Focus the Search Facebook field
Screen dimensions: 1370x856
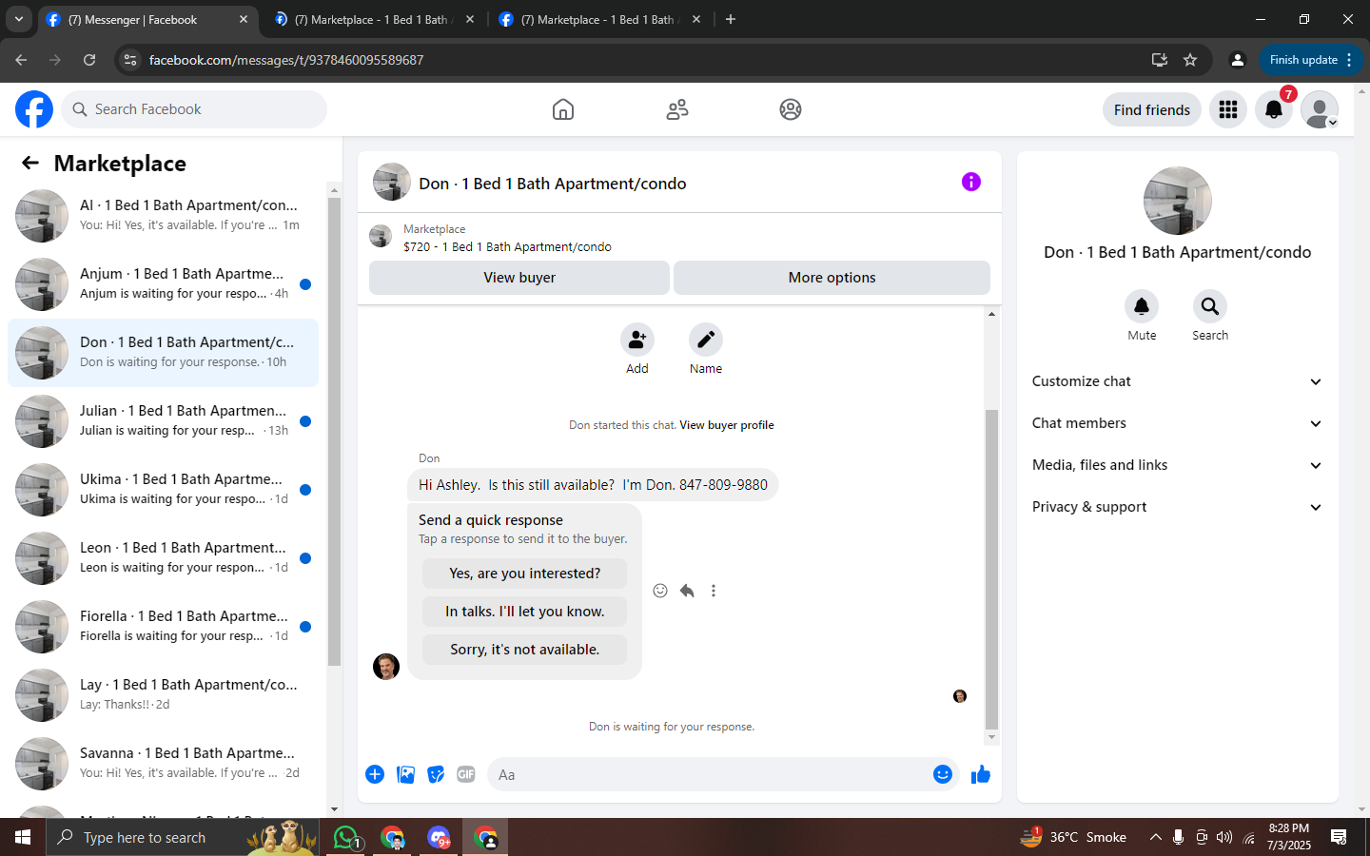click(x=194, y=109)
